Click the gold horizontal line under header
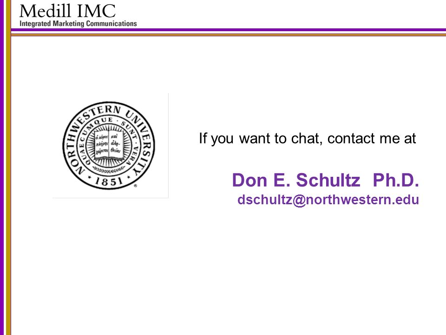The width and height of the screenshot is (446, 335). tap(229, 35)
